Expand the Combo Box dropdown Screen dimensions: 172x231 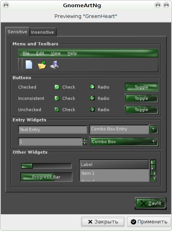[x=124, y=141]
